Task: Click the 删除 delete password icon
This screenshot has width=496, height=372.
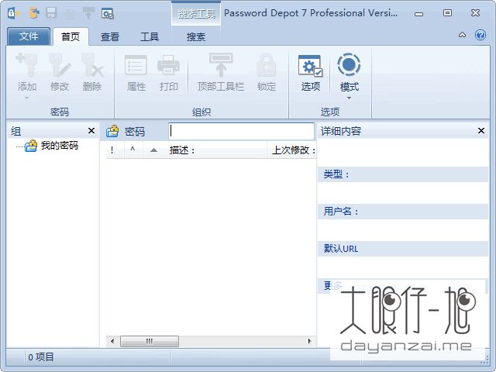Action: [92, 65]
